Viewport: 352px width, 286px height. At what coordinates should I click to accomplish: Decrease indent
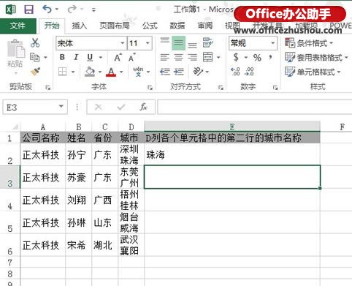(x=165, y=72)
